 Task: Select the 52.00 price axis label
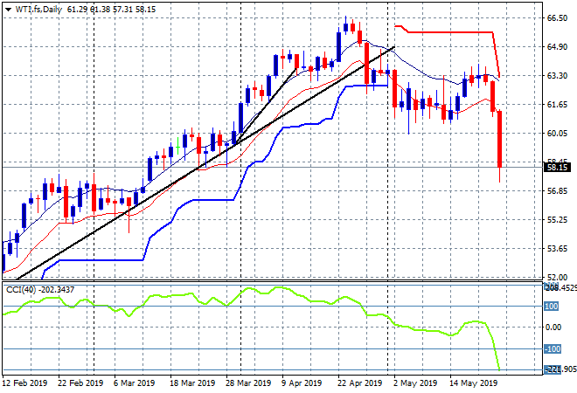click(x=557, y=277)
